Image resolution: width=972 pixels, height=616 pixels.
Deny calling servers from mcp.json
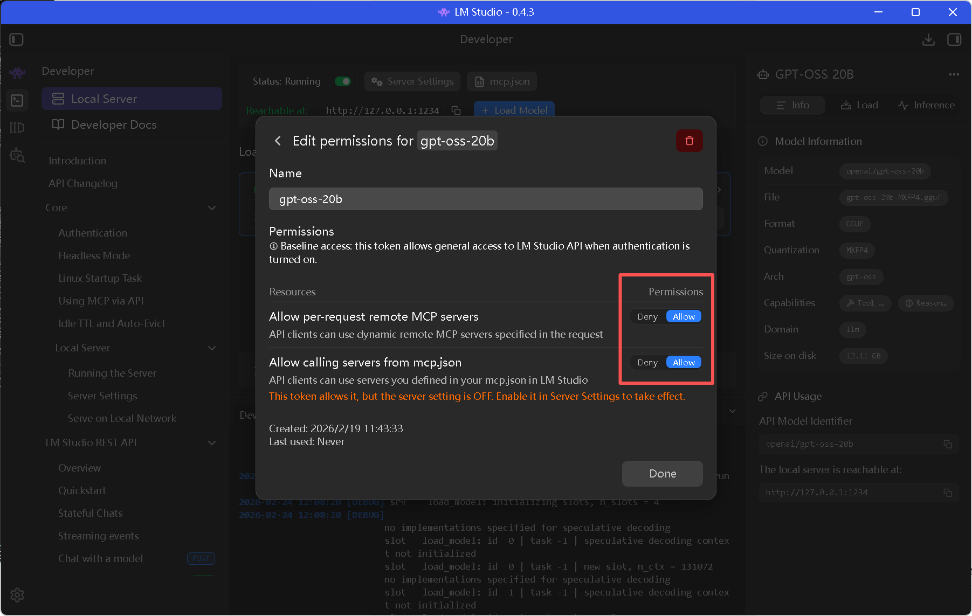click(647, 363)
